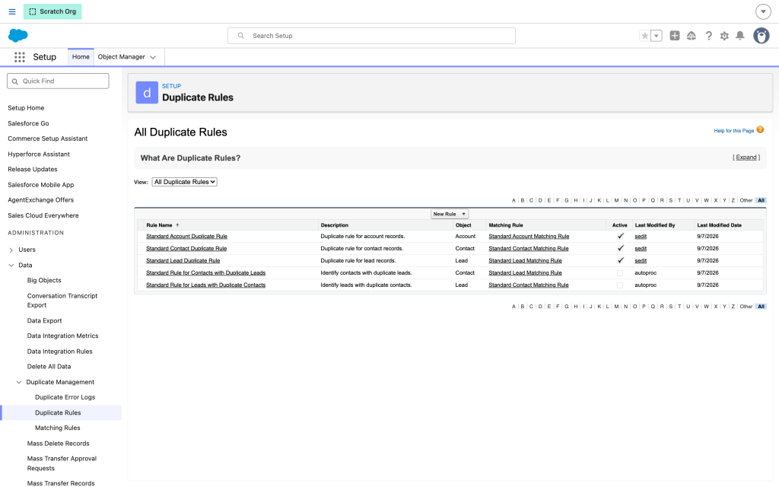
Task: Open Salesforce Mobile App sidebar item
Action: (x=41, y=185)
